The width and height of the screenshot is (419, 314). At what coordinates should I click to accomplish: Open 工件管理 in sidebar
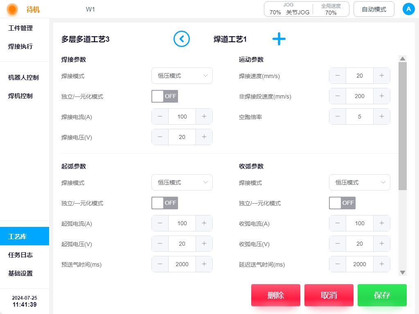(x=20, y=28)
